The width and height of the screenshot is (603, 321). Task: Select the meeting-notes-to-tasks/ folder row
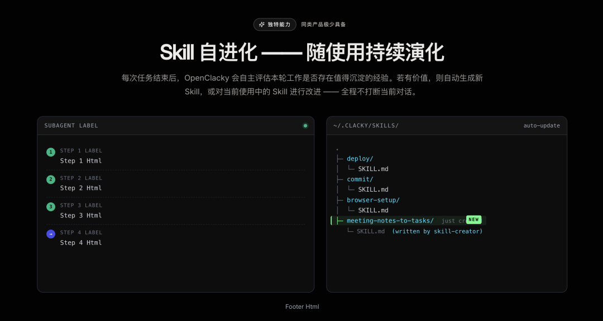(x=408, y=221)
